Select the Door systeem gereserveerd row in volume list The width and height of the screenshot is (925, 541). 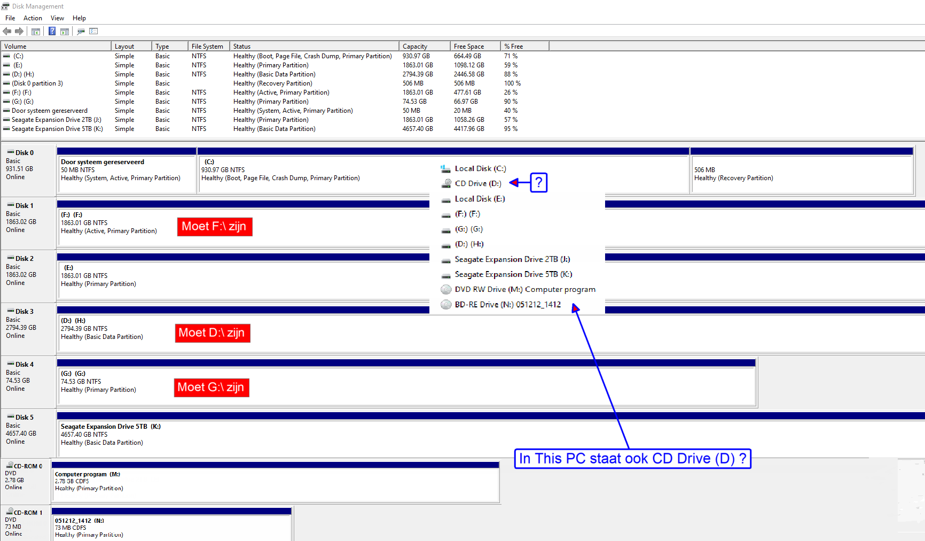tap(275, 111)
